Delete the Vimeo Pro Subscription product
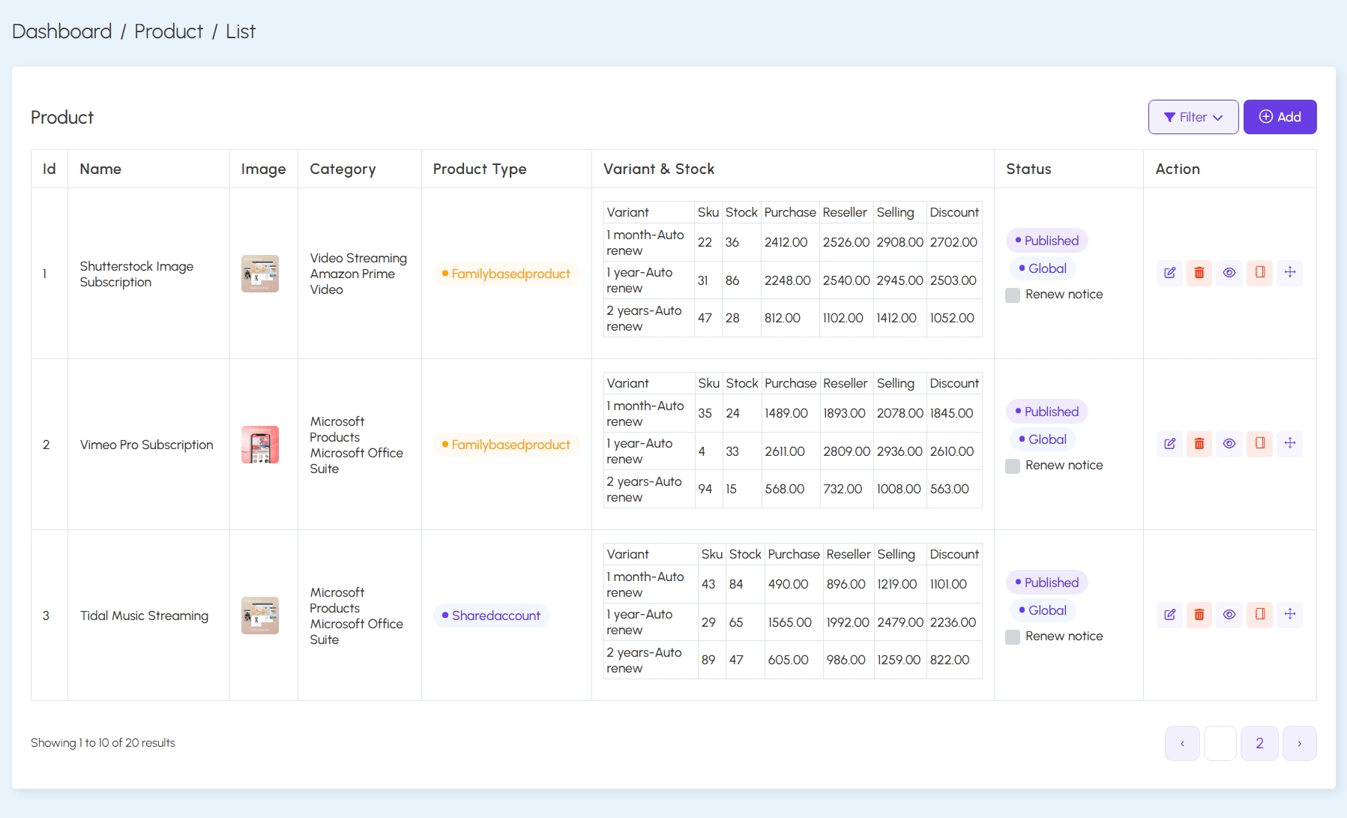 click(x=1199, y=444)
